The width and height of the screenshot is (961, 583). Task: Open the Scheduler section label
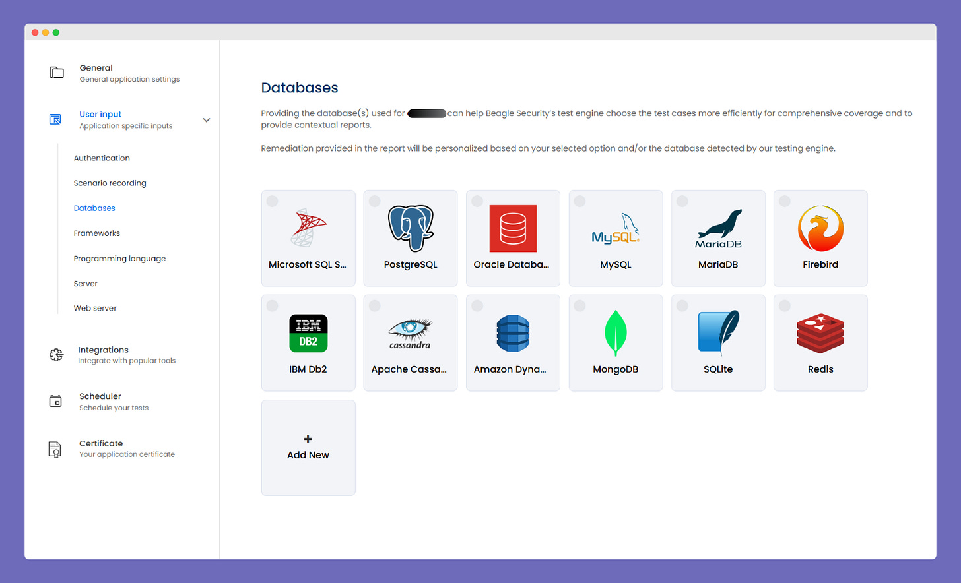click(x=100, y=396)
